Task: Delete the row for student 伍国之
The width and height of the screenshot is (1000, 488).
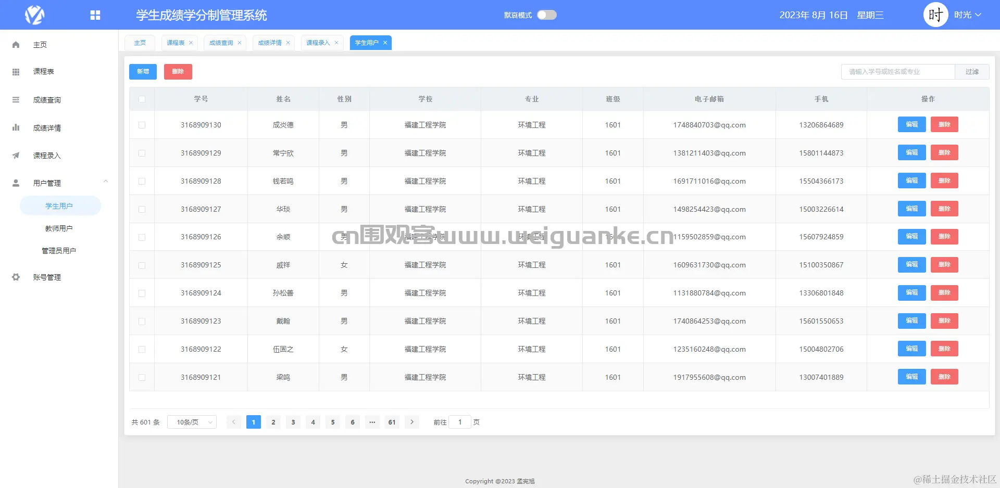Action: [x=944, y=349]
